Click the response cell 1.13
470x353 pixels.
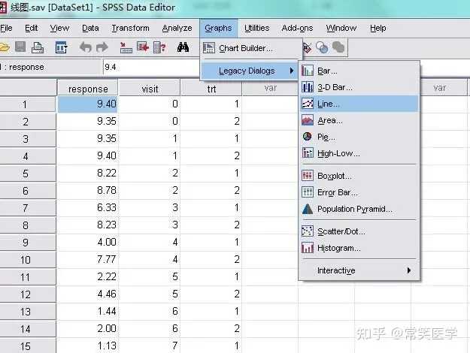87,345
